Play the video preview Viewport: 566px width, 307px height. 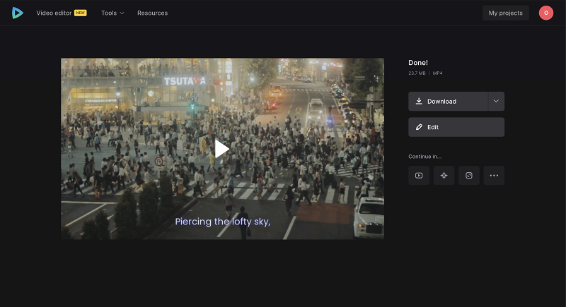point(222,149)
